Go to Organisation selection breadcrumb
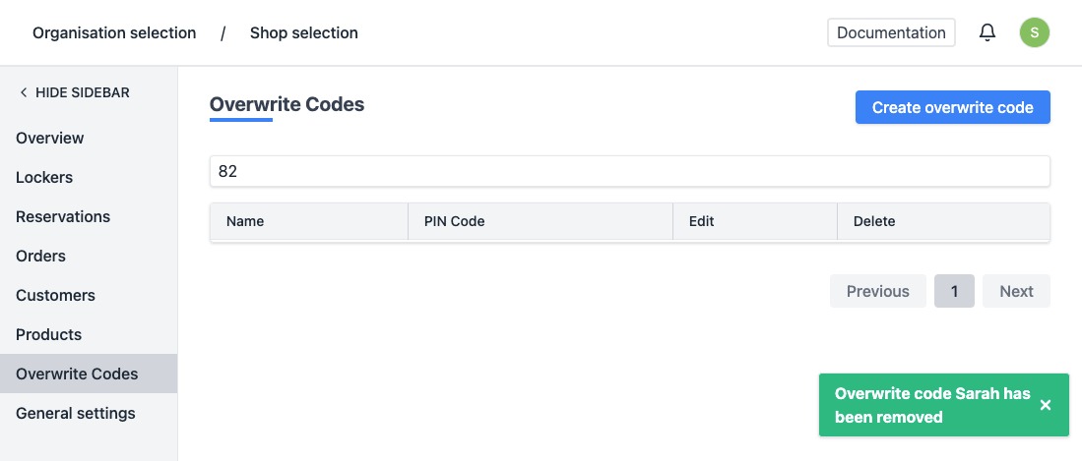This screenshot has width=1082, height=461. tap(114, 33)
